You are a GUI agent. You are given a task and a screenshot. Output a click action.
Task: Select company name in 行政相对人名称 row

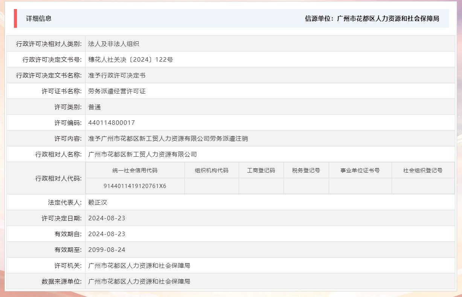click(142, 154)
